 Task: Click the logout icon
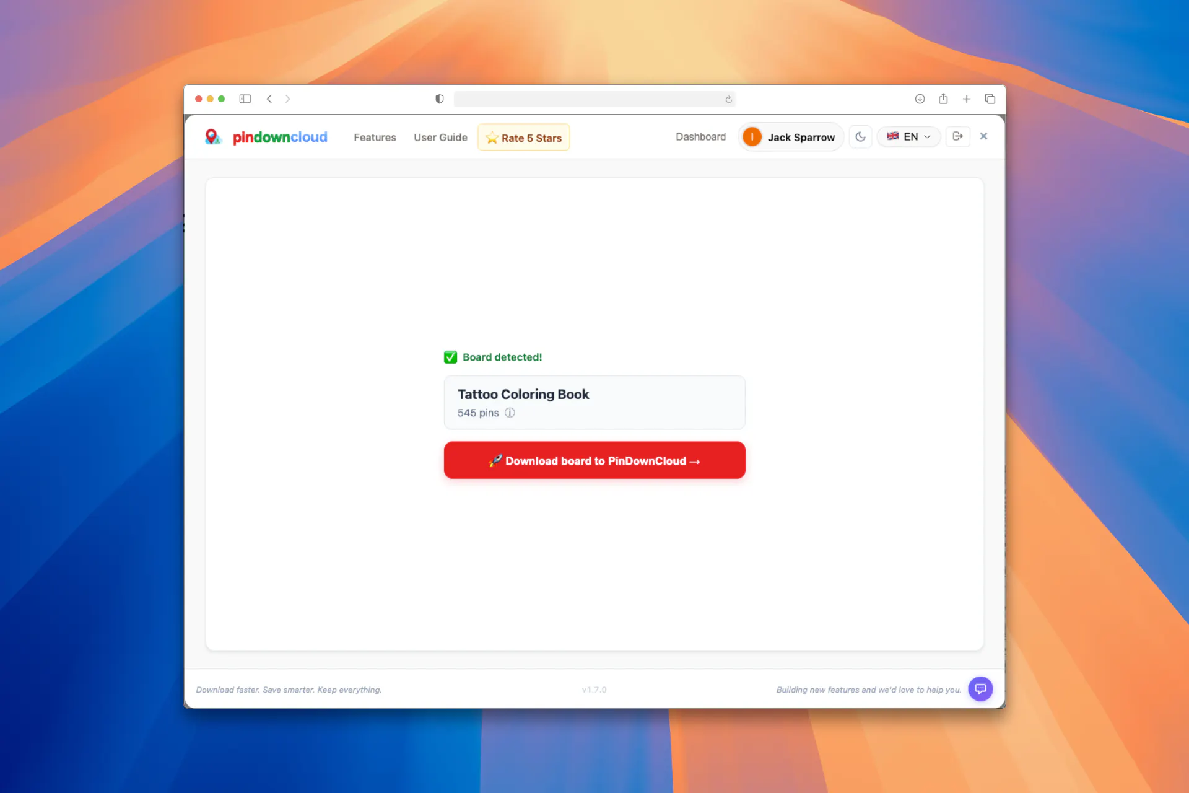957,136
